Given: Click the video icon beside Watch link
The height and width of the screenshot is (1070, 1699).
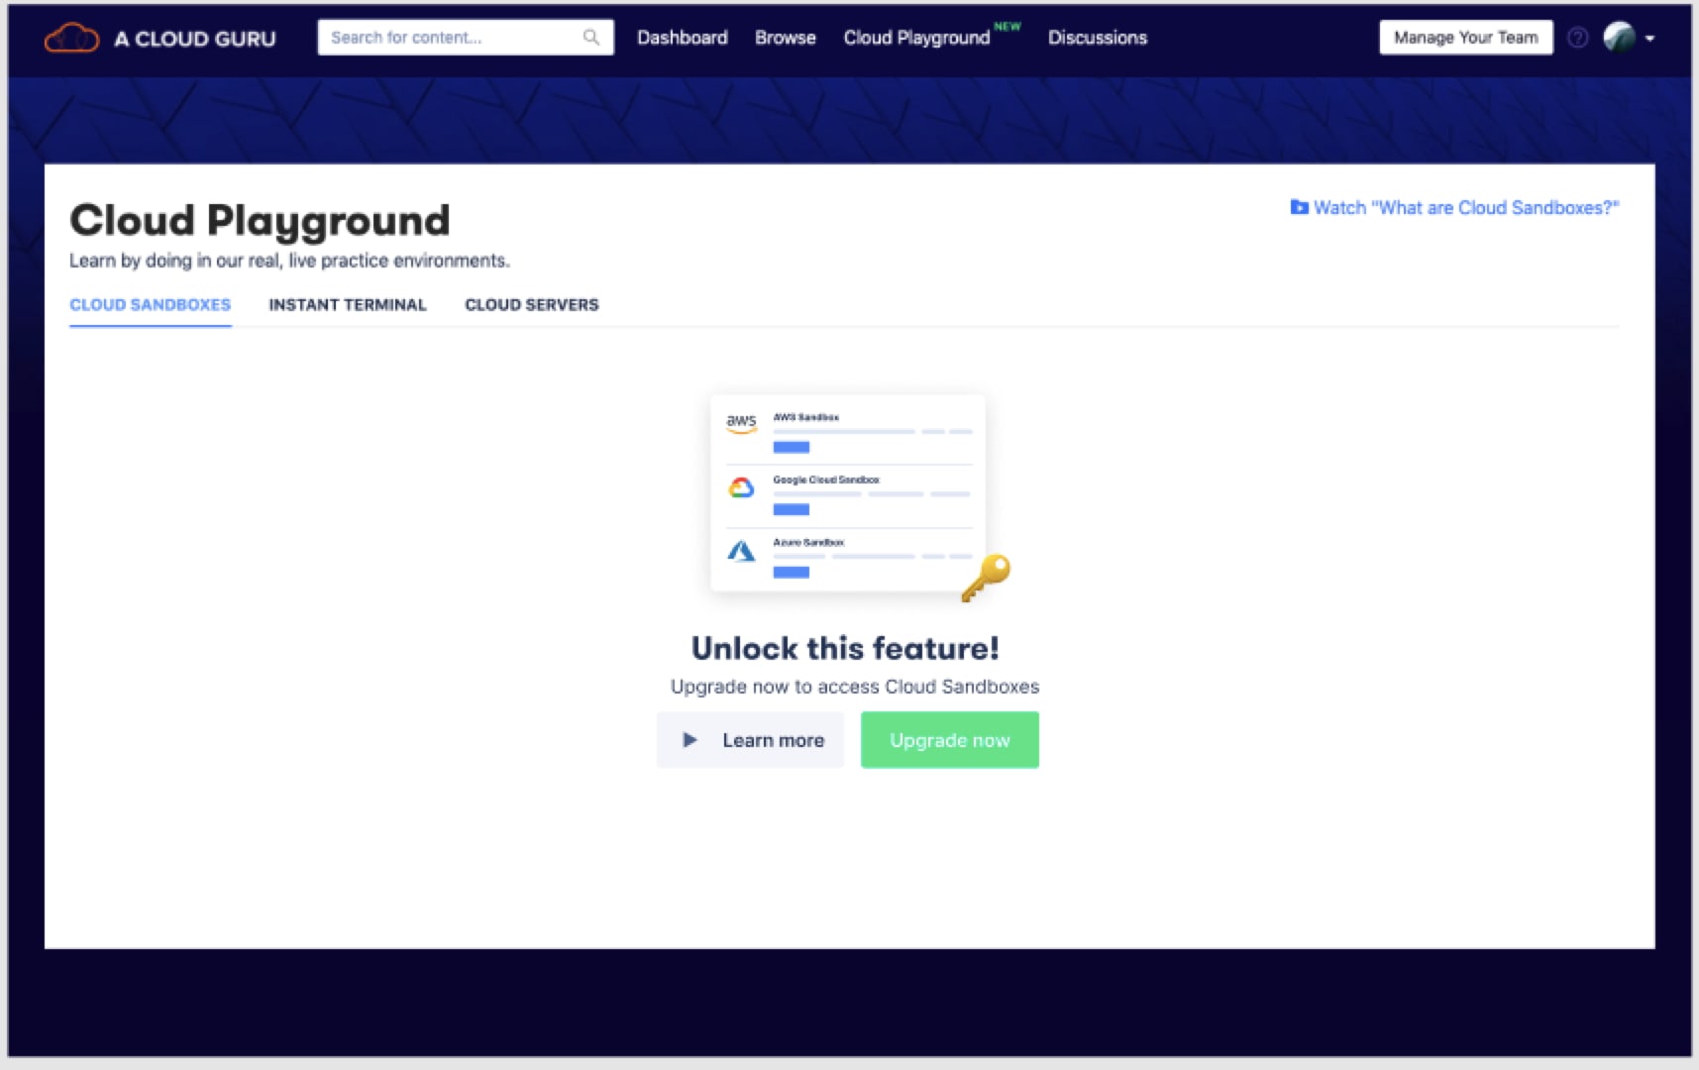Looking at the screenshot, I should coord(1299,207).
